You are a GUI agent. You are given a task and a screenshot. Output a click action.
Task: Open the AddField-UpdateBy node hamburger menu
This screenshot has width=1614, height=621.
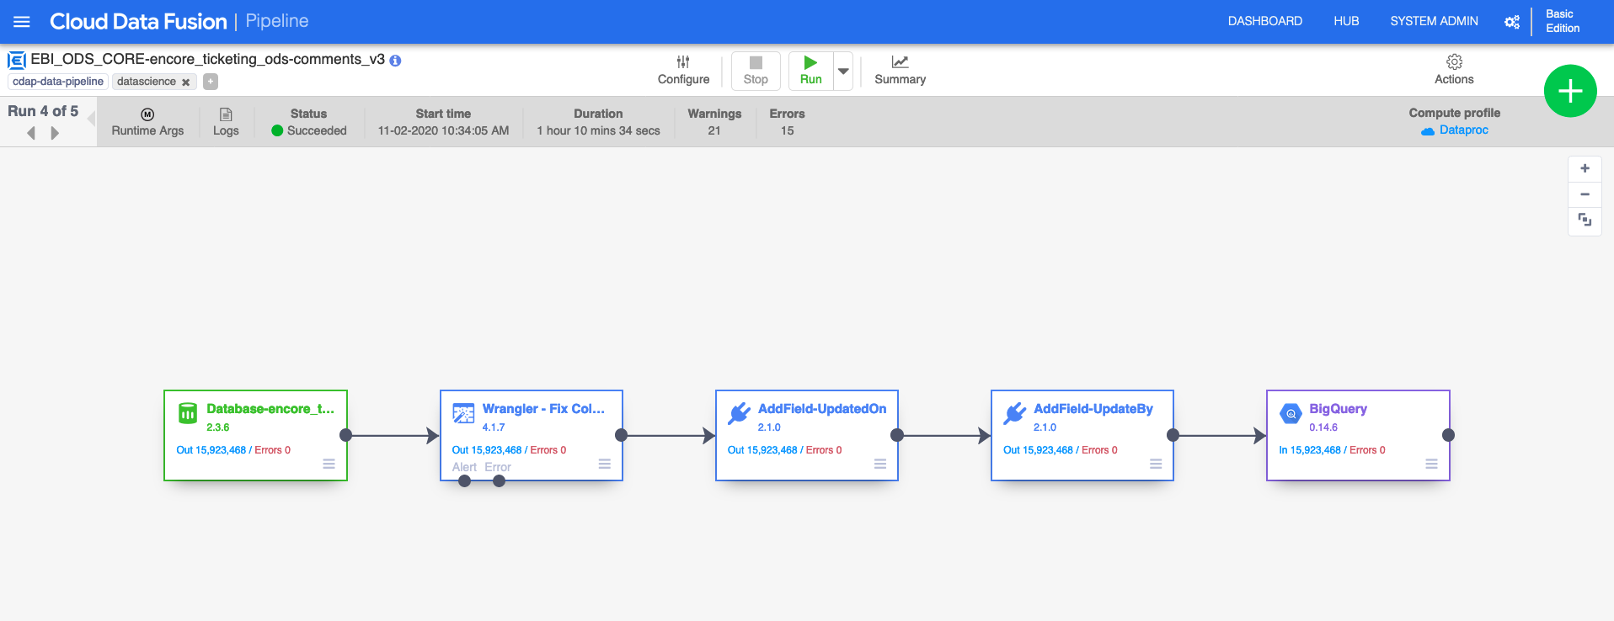coord(1156,464)
